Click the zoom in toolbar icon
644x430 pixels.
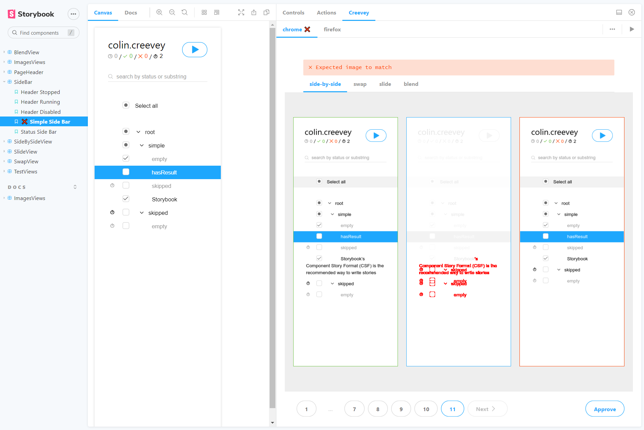tap(159, 12)
